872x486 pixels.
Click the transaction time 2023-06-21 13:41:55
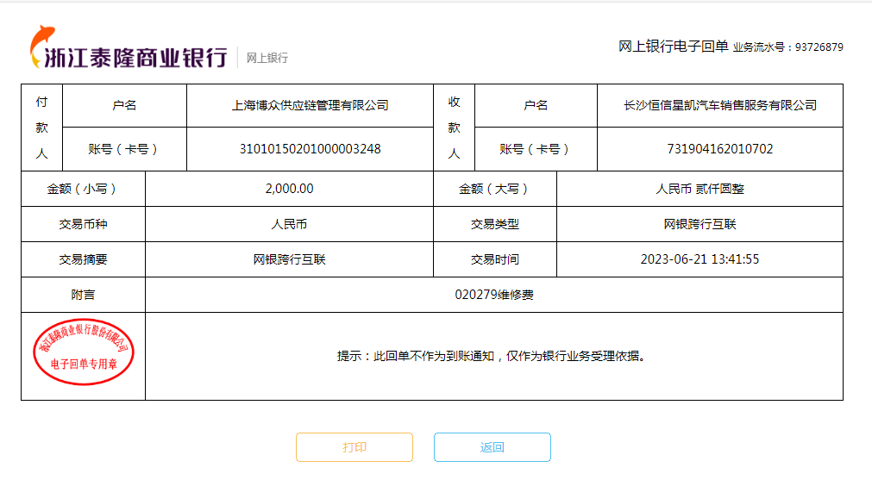699,259
